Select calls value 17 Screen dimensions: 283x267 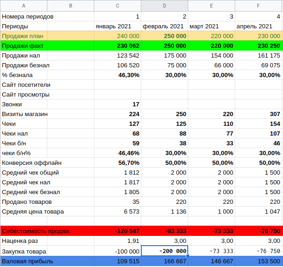pos(118,104)
